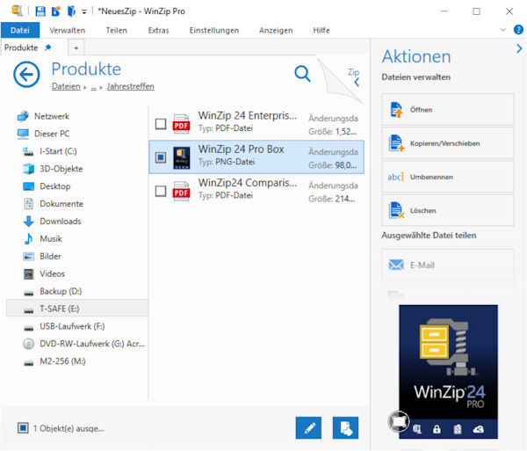Click the WinZip 24 Pro Box file name
Viewport: 527px width, 451px height.
click(x=241, y=149)
